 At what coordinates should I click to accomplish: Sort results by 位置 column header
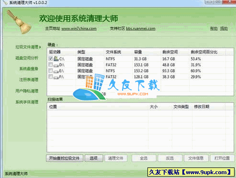[x=98, y=107]
